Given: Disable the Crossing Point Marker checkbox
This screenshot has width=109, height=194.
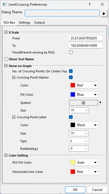Looking at the screenshot, I should coord(71,77).
